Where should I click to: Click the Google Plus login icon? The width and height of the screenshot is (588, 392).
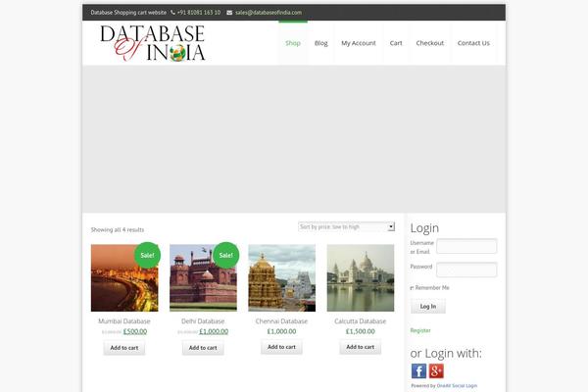436,370
